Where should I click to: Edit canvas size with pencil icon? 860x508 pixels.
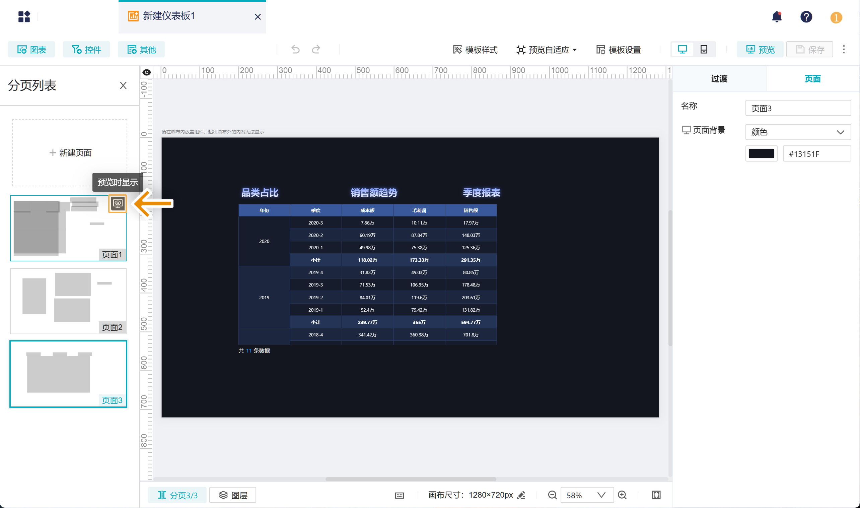[521, 495]
